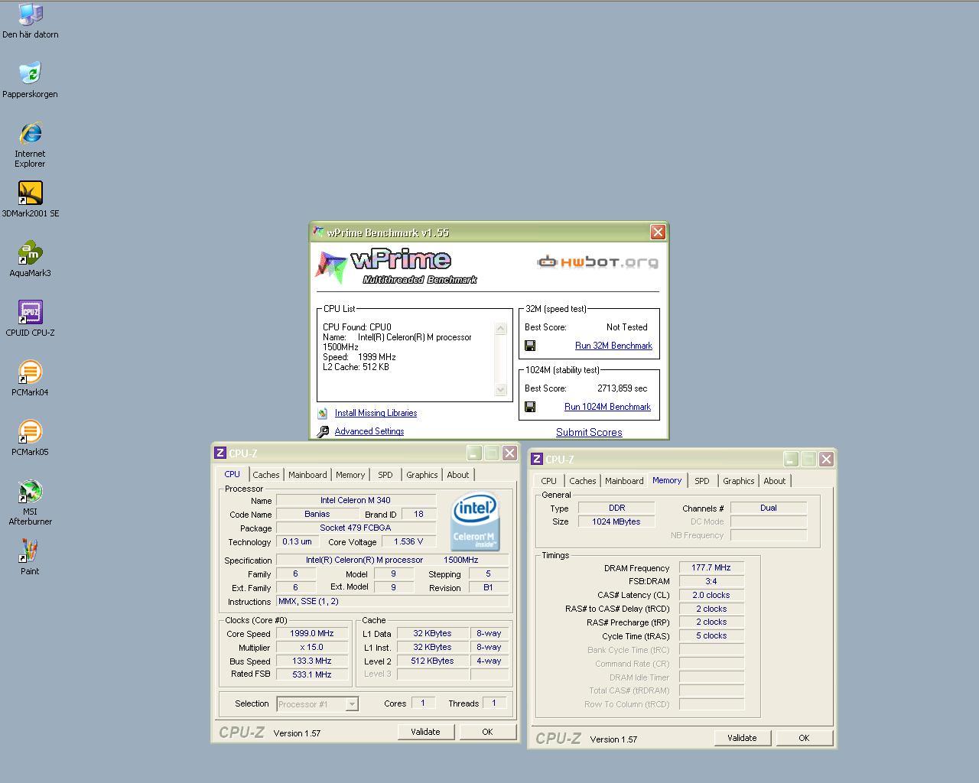
Task: Click the wPrime title bar app icon
Action: pyautogui.click(x=317, y=232)
